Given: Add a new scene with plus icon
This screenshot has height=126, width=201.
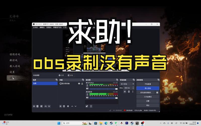Looking at the screenshot, I should point(34,106).
